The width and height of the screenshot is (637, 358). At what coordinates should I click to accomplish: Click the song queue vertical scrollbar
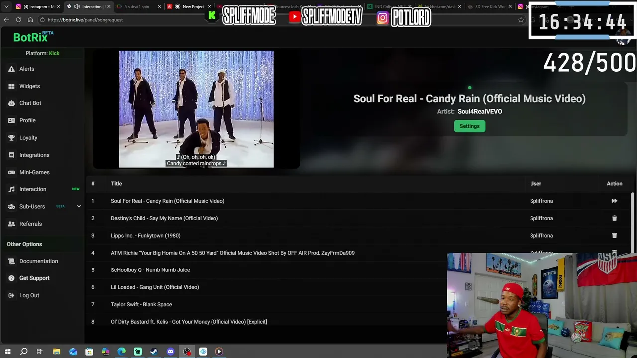point(633,224)
